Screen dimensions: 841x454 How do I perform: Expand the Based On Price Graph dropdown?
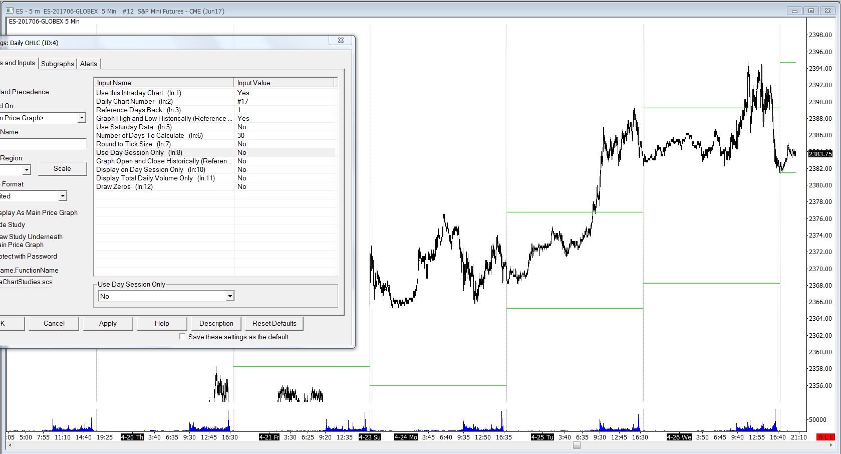pos(82,118)
